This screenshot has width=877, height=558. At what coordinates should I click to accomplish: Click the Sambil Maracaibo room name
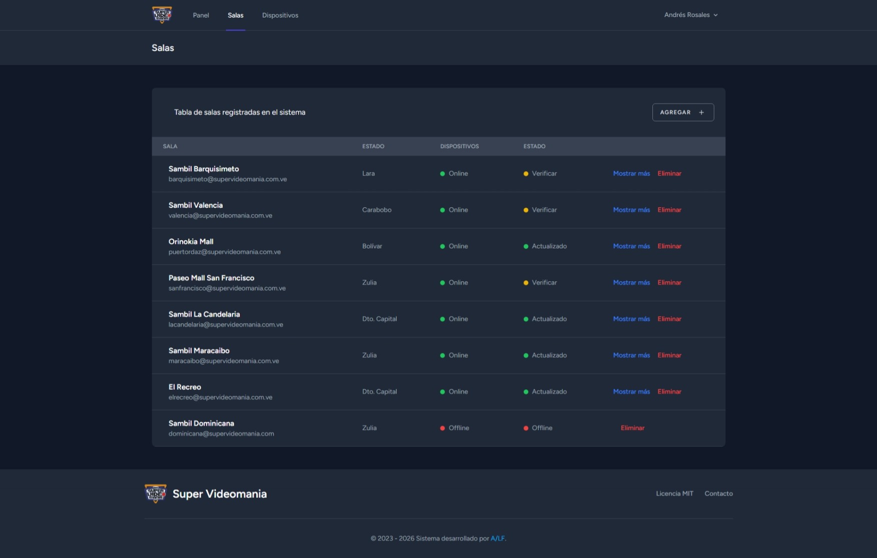coord(199,351)
